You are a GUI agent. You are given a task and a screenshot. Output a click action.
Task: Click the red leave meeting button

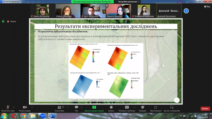(x=205, y=109)
